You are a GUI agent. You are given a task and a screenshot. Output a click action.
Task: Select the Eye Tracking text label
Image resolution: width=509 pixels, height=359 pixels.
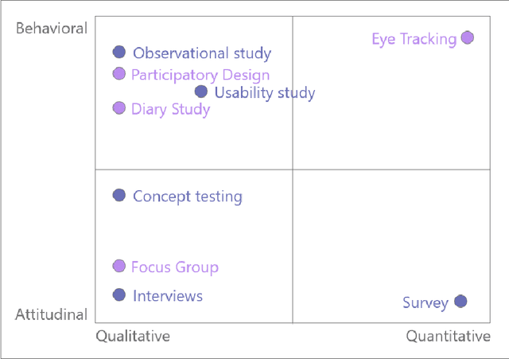tap(414, 39)
